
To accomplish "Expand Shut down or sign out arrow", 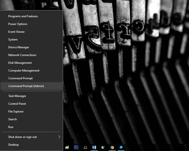I will click(x=59, y=137).
